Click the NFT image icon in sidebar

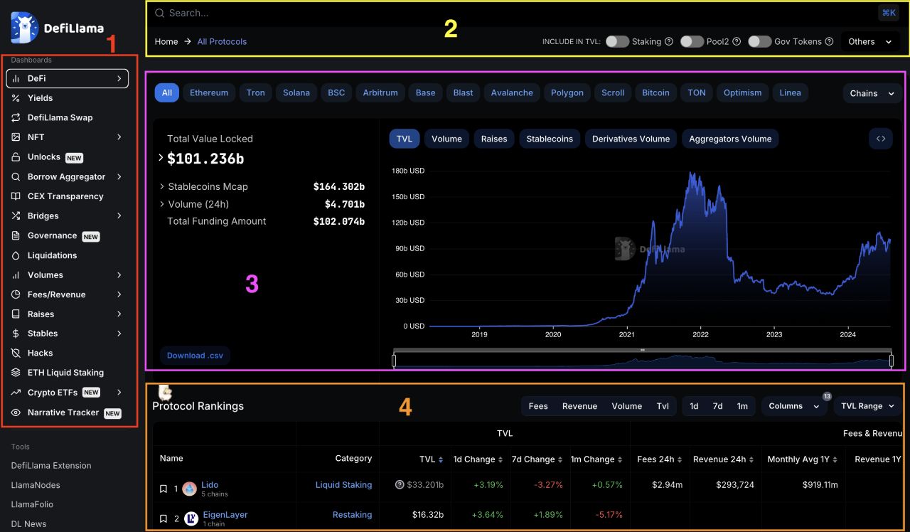pyautogui.click(x=16, y=137)
